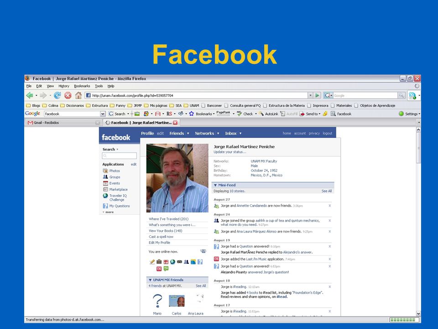Click the facebook logo in the blue header

tap(116, 138)
